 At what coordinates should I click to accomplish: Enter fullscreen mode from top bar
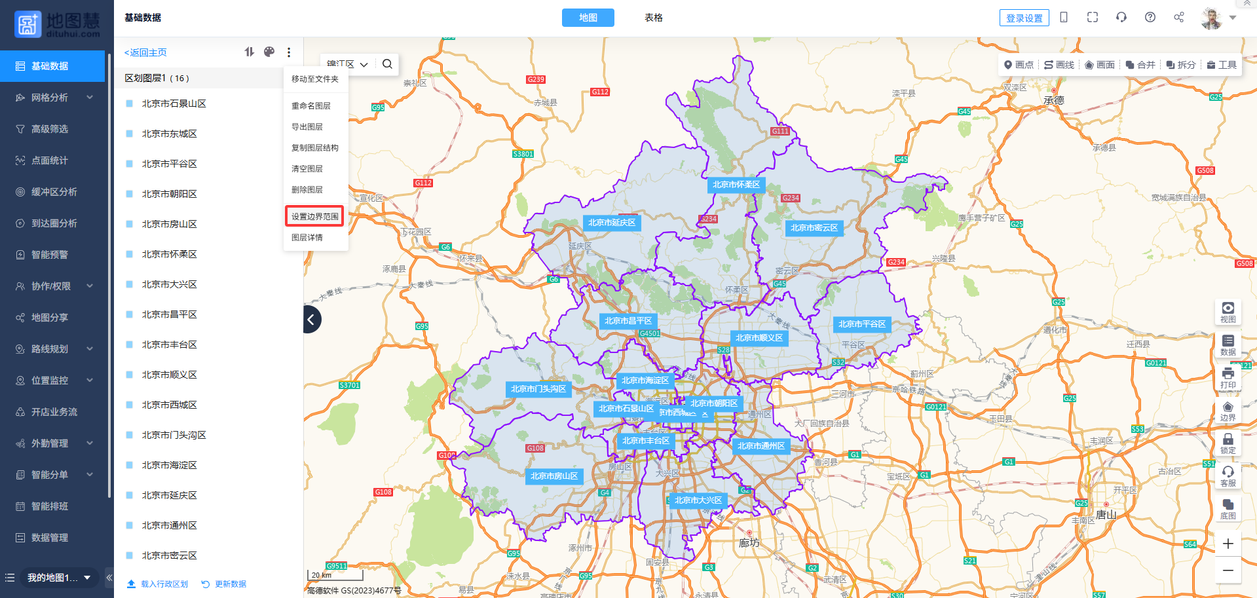1093,18
